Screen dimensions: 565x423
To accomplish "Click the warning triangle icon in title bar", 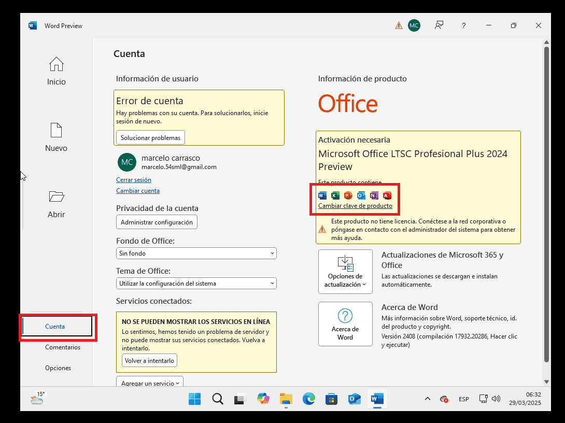I will click(398, 25).
